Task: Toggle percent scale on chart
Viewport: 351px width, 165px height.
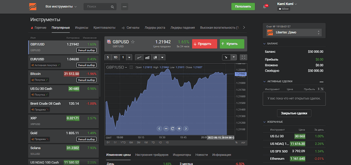Action: (236, 142)
